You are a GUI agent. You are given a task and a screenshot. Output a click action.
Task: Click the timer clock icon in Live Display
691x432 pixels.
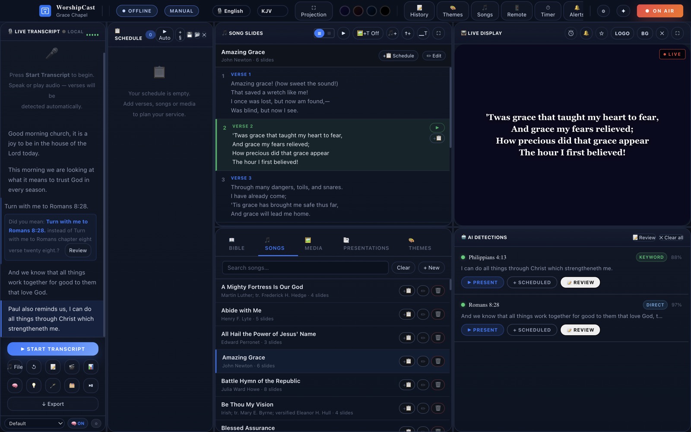point(571,33)
